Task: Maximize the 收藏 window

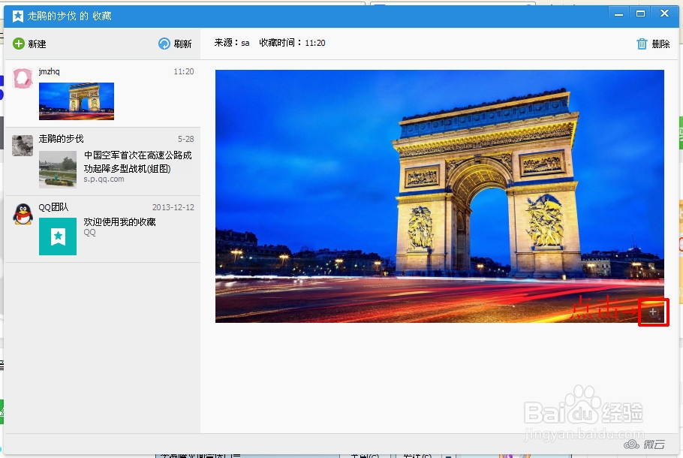Action: click(x=640, y=13)
